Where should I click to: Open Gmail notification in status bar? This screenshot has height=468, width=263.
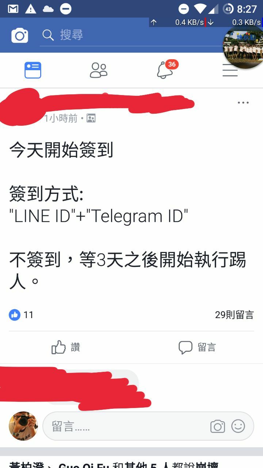[x=13, y=9]
